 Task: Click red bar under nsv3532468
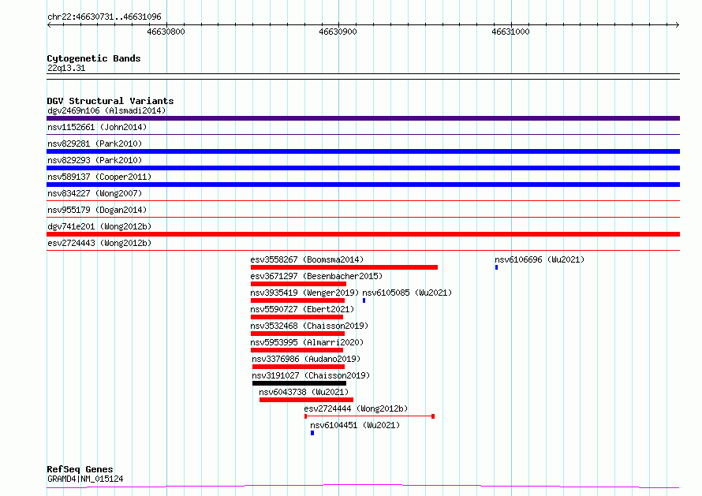pos(297,334)
